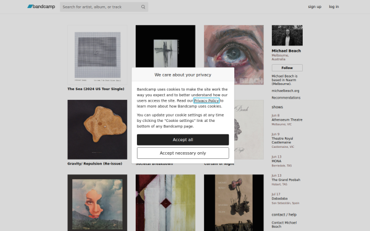370x231 pixels.
Task: Open the woman's face in clouds album cover
Action: pyautogui.click(x=97, y=203)
